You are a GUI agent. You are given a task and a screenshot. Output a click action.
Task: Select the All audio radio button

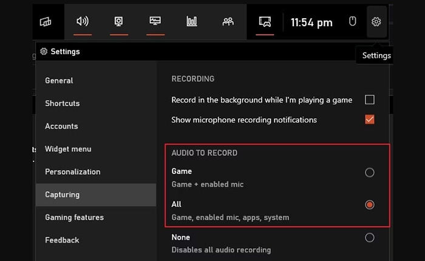(x=369, y=205)
